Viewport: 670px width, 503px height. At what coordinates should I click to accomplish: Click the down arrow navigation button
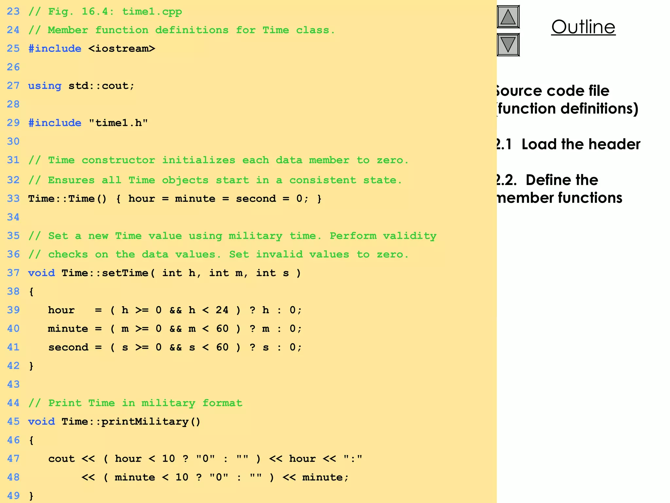508,45
